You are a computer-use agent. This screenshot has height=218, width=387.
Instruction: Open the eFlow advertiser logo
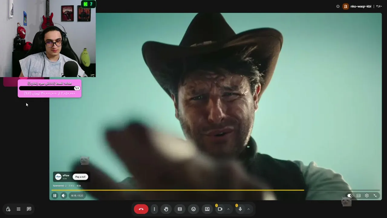(x=58, y=177)
